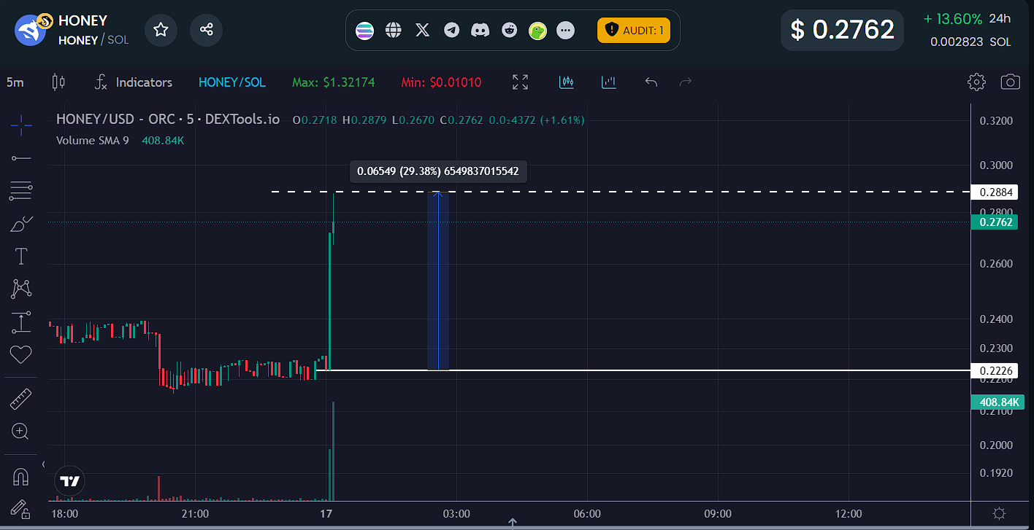Open the Reddit social link icon
Viewport: 1034px width, 530px height.
[x=509, y=31]
